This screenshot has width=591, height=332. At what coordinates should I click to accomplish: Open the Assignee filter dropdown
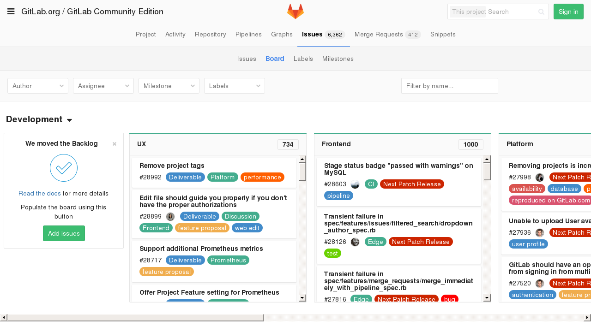point(103,86)
